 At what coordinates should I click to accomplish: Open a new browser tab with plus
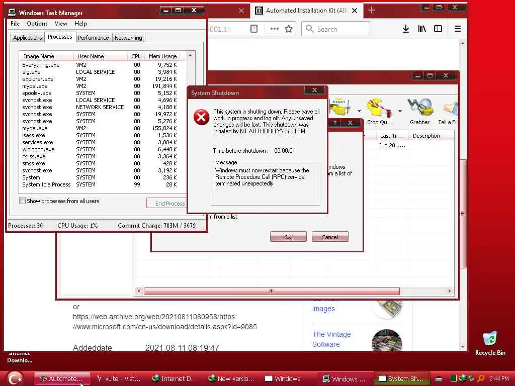pos(372,11)
